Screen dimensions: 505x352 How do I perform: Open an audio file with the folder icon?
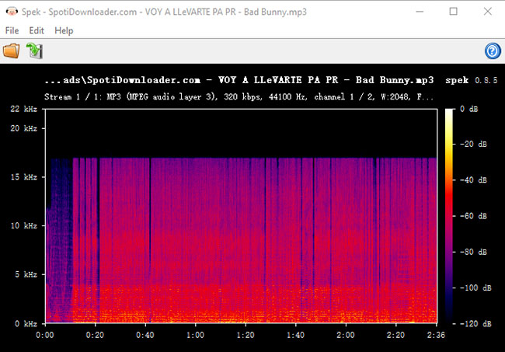[x=12, y=51]
